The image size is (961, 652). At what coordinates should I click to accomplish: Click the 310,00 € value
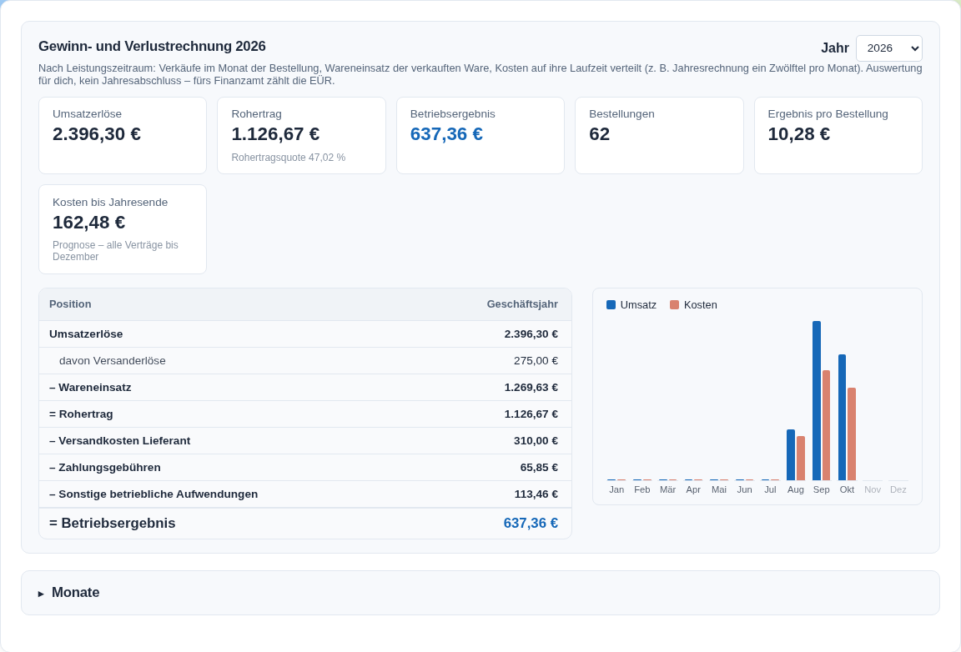pos(536,440)
